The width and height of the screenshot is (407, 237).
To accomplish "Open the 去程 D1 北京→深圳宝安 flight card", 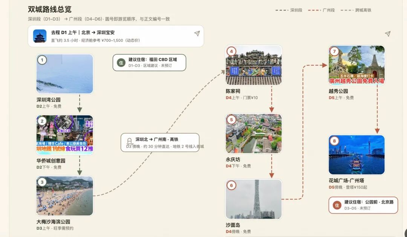I will (x=116, y=36).
